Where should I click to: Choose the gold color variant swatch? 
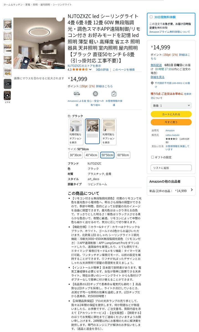click(109, 132)
